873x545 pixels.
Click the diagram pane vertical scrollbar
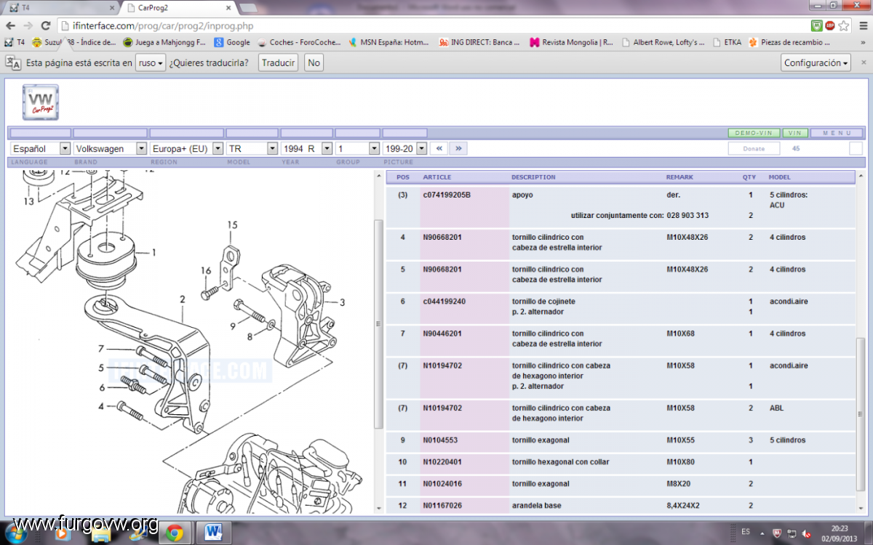378,323
